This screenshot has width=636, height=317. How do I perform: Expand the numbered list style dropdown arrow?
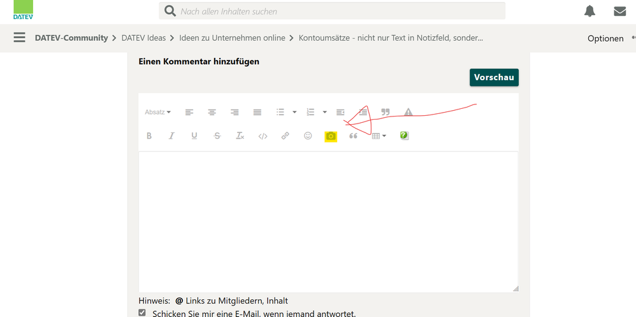coord(324,113)
